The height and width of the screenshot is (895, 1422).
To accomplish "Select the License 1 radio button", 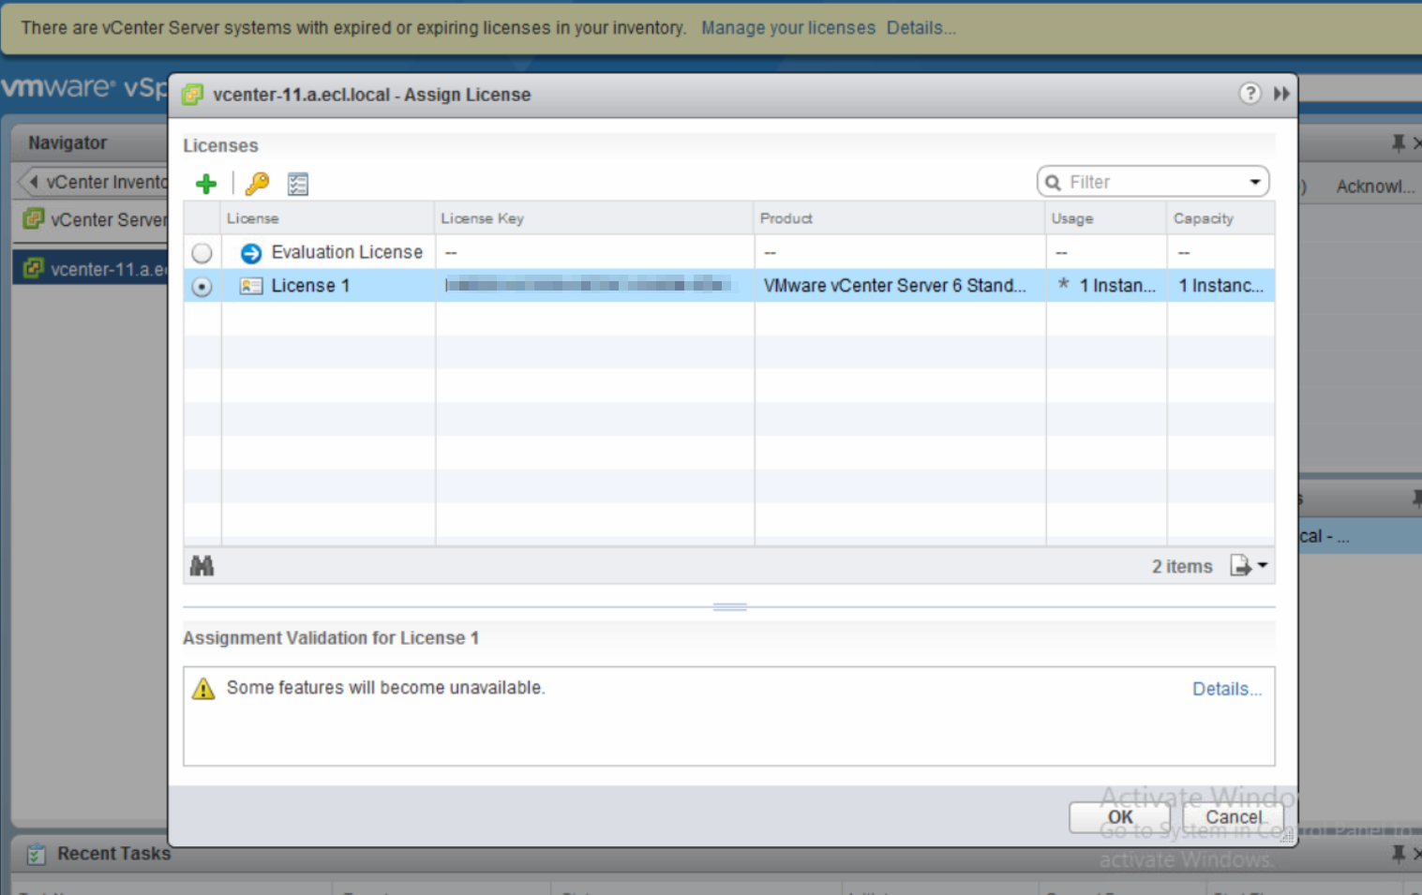I will point(202,286).
